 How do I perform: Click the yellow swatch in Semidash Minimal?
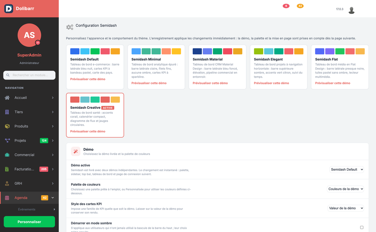click(176, 51)
